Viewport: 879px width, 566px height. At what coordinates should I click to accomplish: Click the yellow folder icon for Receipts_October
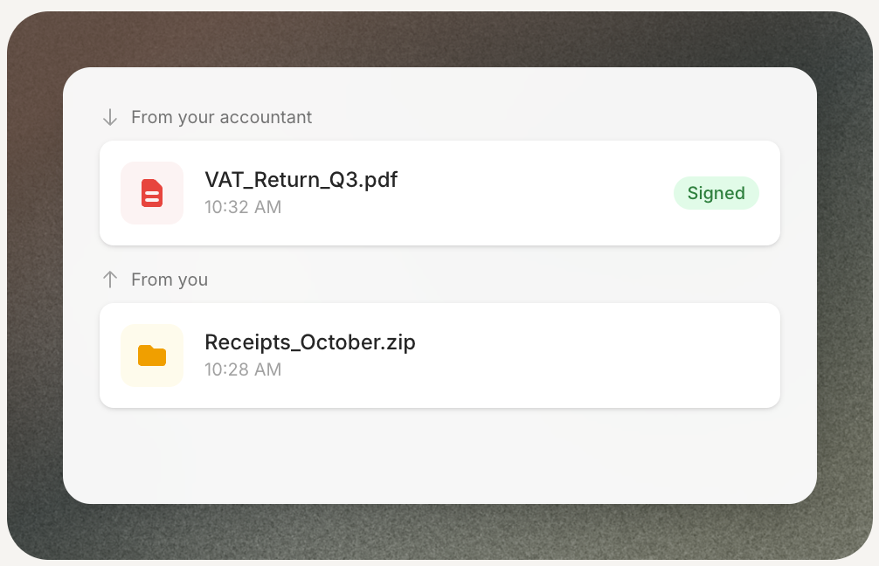point(152,355)
